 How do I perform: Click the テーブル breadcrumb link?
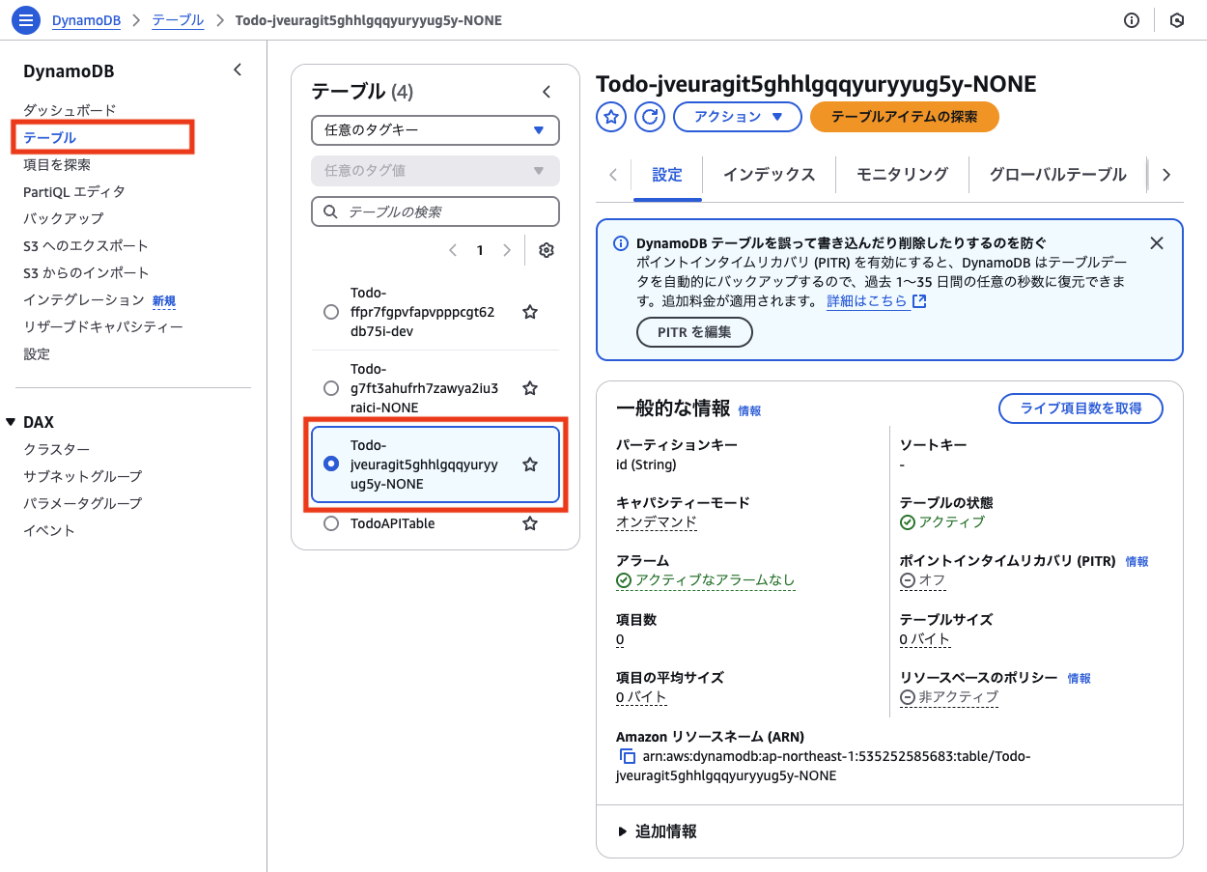pos(178,20)
